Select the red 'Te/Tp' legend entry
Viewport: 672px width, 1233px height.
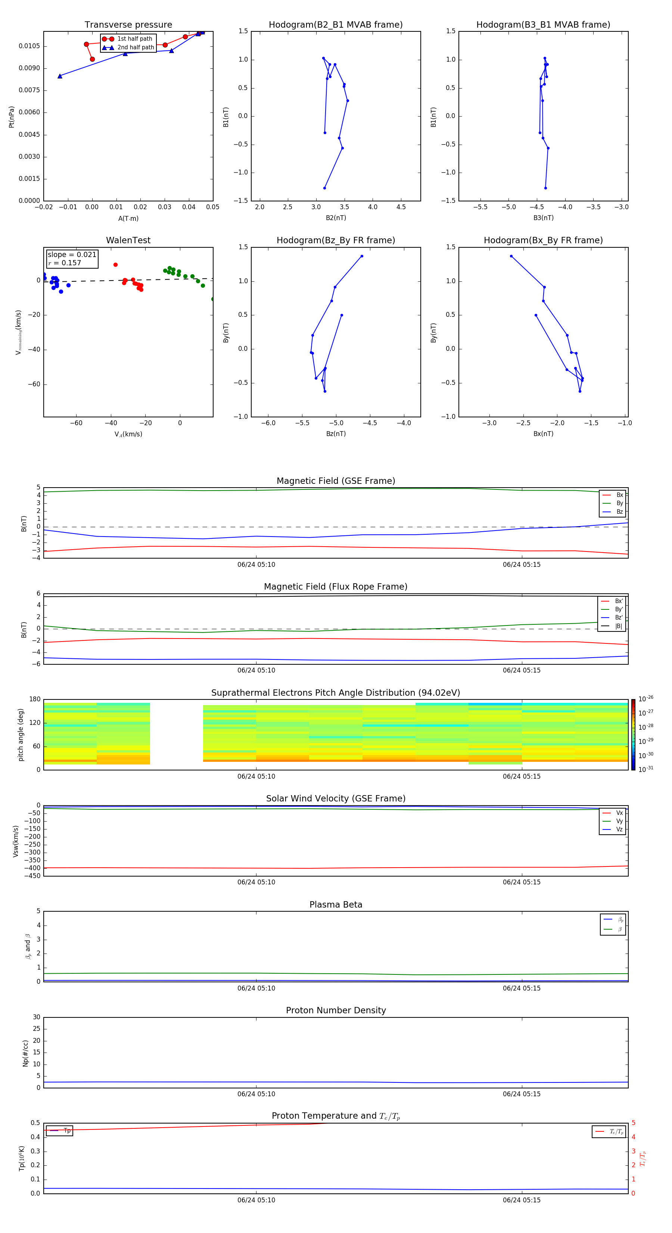click(x=609, y=1131)
